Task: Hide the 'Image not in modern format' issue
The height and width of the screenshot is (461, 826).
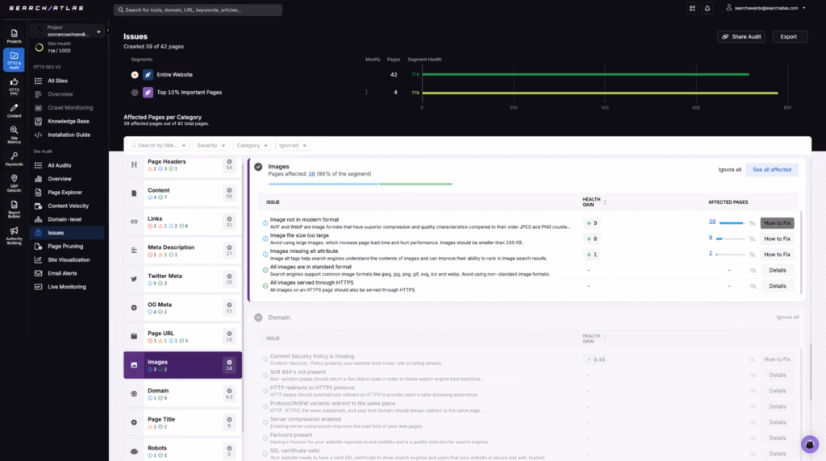Action: [x=752, y=223]
